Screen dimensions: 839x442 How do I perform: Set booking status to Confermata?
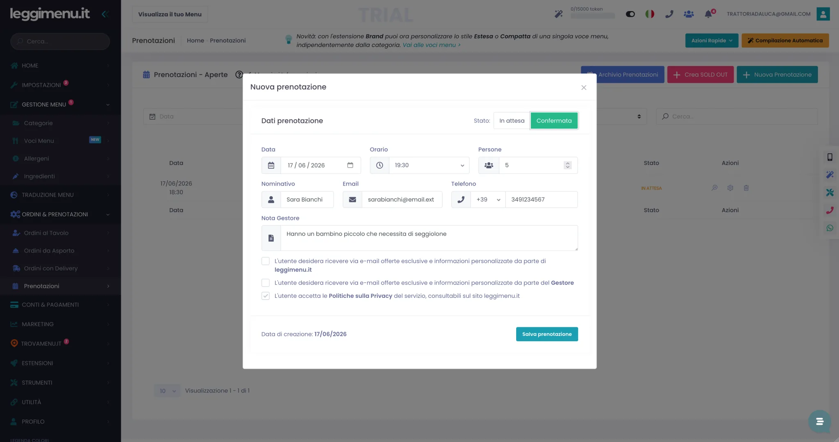pos(554,120)
